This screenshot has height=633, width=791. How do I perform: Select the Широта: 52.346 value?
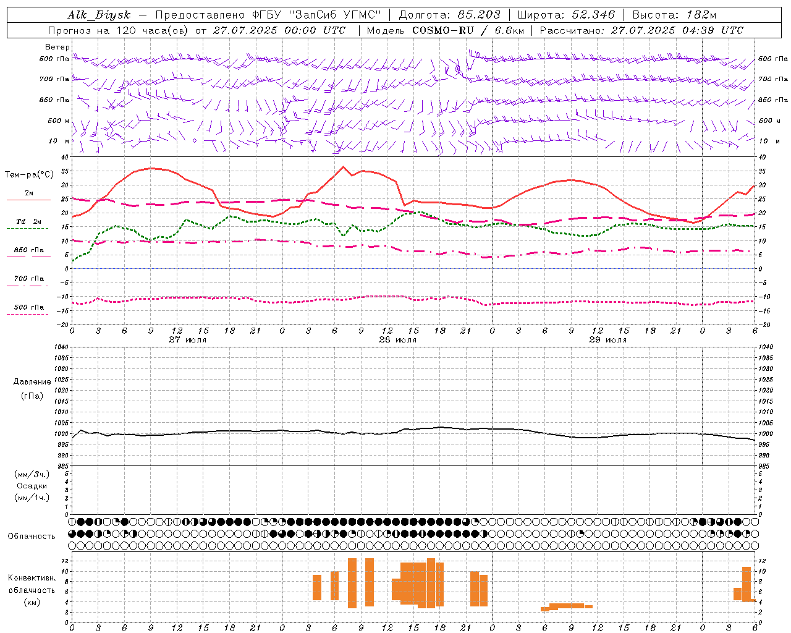coord(566,15)
